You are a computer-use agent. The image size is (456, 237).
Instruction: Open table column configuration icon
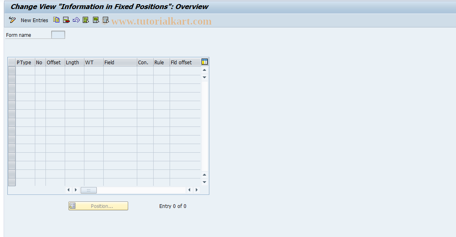click(204, 62)
